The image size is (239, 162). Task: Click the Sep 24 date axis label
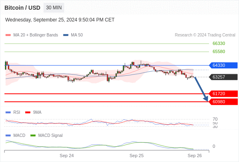click(x=66, y=156)
